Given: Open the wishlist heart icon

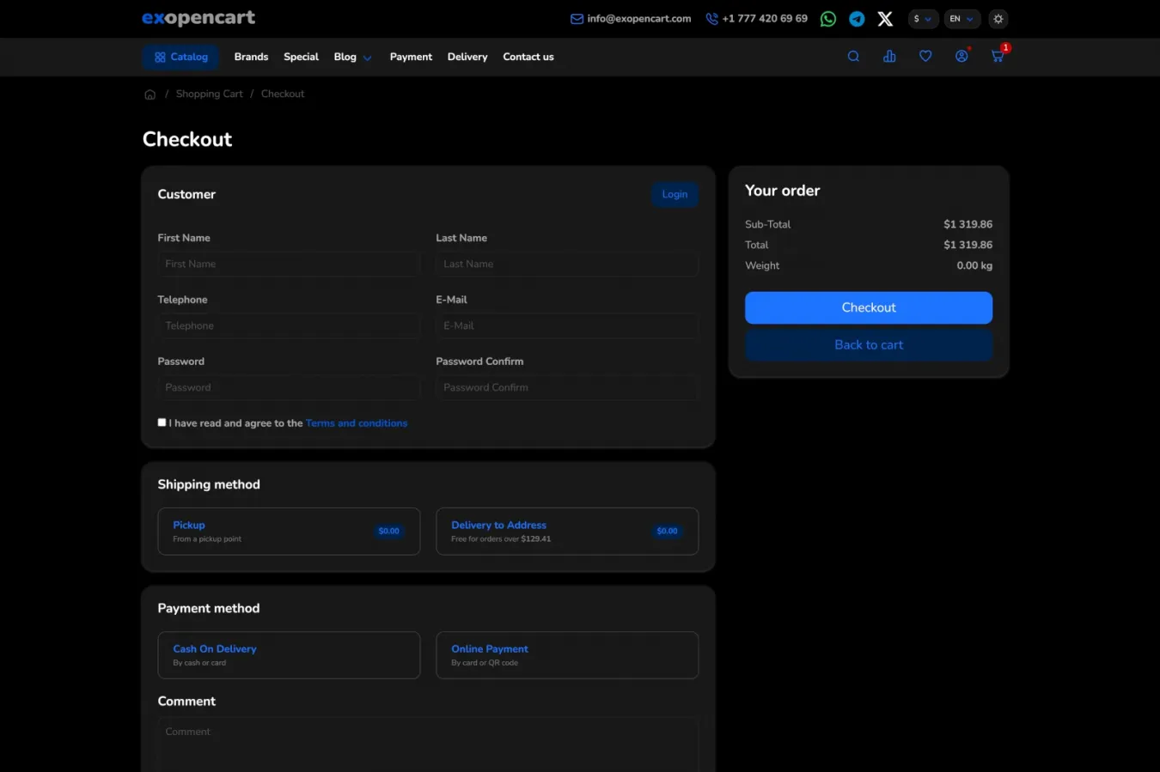Looking at the screenshot, I should (x=925, y=57).
